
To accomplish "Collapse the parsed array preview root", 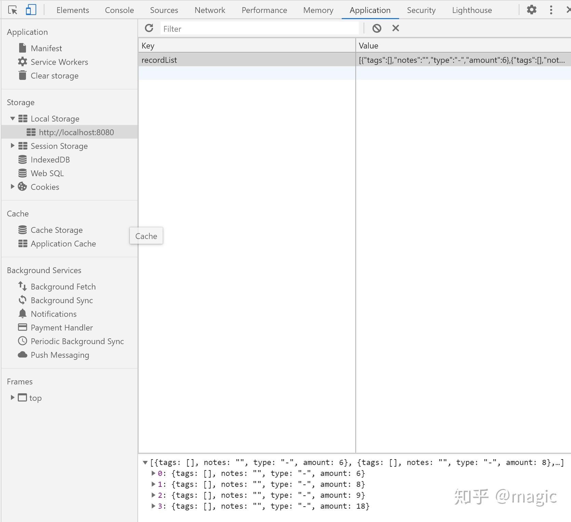I will 145,463.
